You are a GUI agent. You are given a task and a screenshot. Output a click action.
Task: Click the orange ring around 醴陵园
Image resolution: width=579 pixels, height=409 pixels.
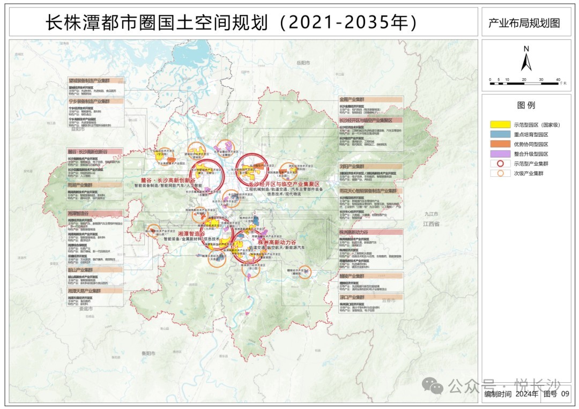point(305,272)
